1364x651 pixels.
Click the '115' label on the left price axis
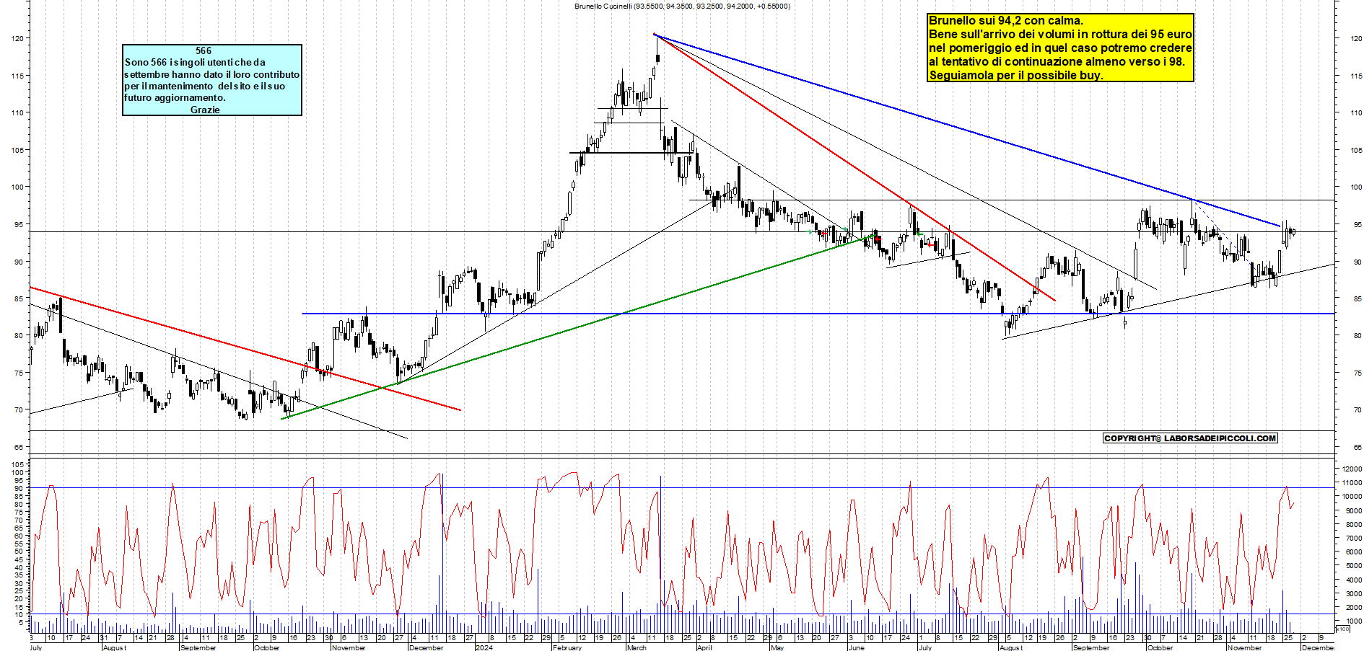[x=17, y=76]
